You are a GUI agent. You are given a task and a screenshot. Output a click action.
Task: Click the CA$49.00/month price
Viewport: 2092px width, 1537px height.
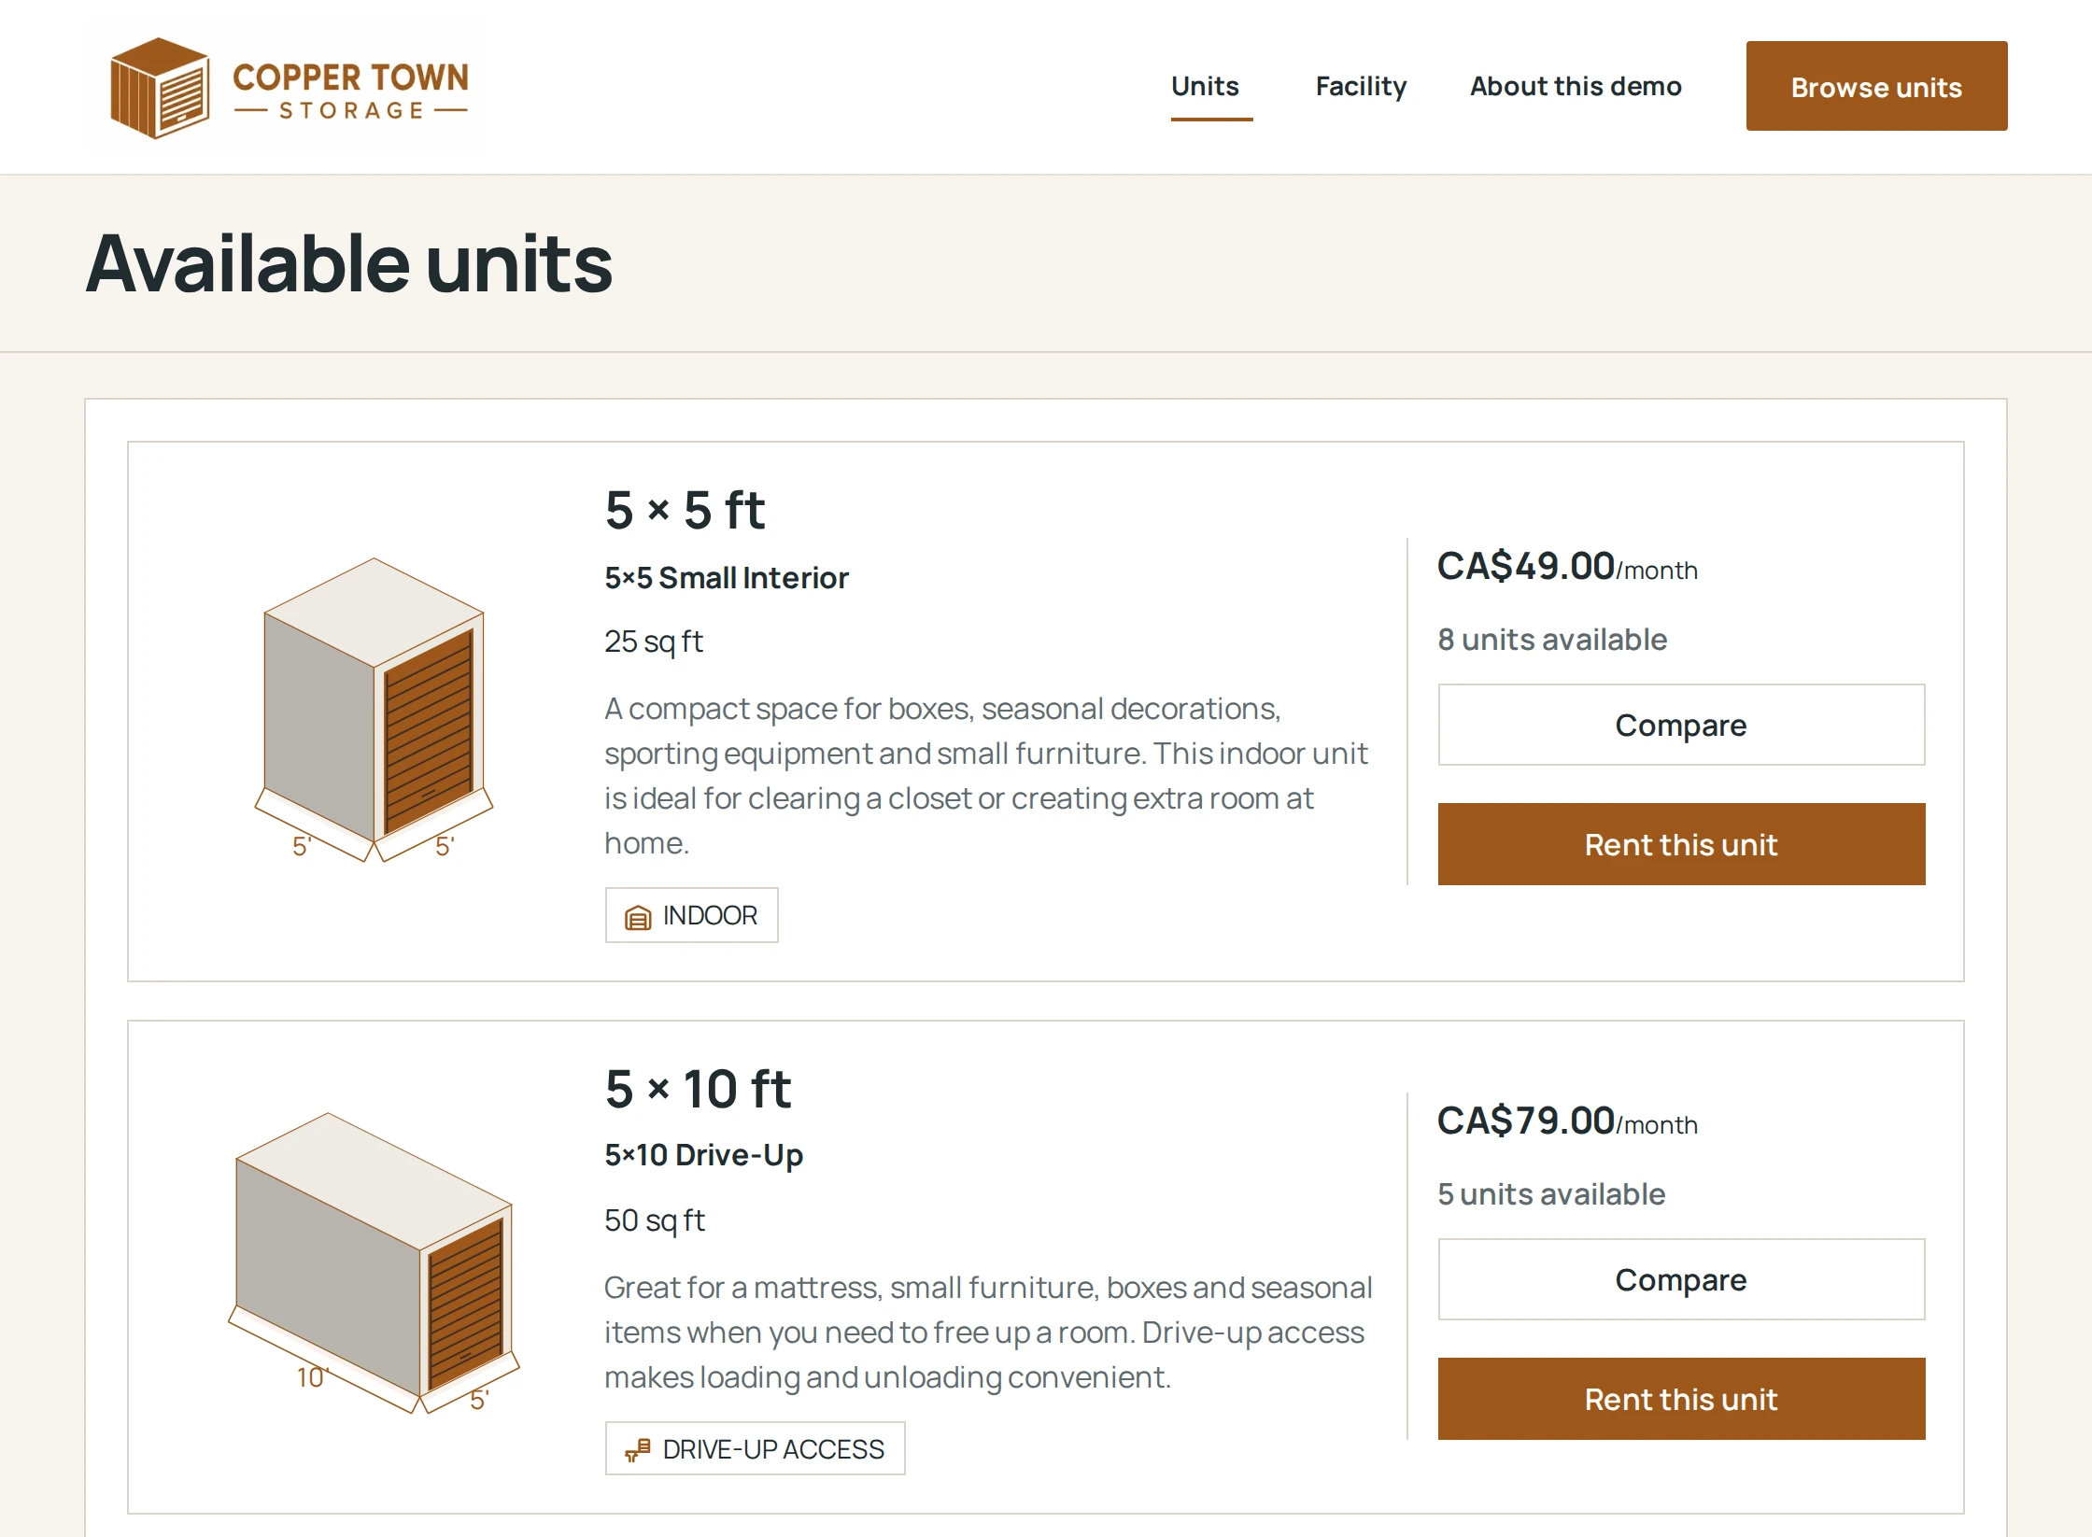coord(1567,566)
